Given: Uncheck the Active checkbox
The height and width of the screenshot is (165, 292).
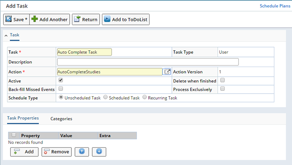Looking at the screenshot, I should click(61, 80).
